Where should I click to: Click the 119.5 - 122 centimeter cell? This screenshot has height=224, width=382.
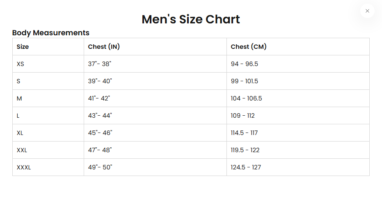245,150
